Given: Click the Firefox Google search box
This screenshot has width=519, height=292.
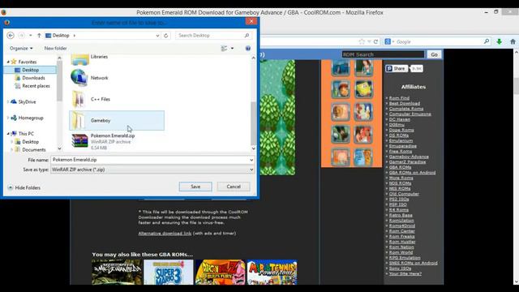Looking at the screenshot, I should point(437,41).
